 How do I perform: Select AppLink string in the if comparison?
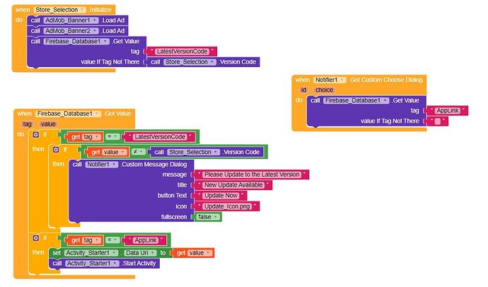[x=146, y=240]
